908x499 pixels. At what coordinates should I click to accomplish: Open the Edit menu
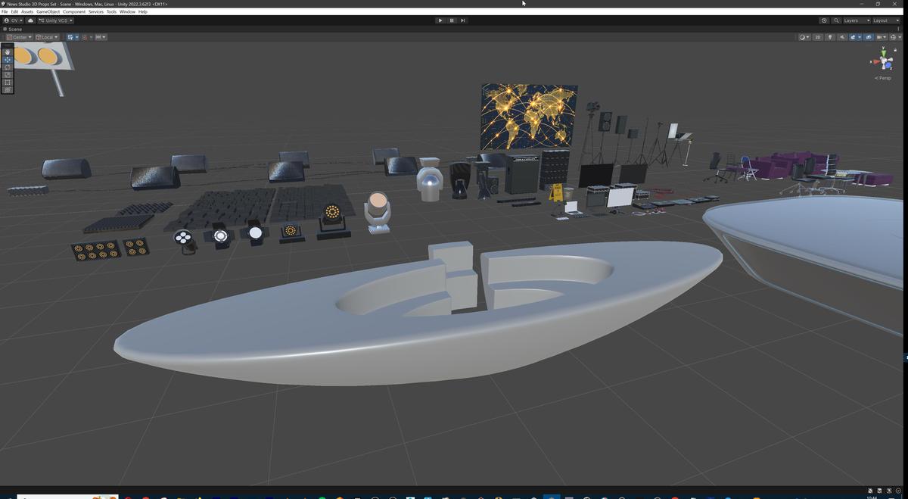click(x=14, y=12)
